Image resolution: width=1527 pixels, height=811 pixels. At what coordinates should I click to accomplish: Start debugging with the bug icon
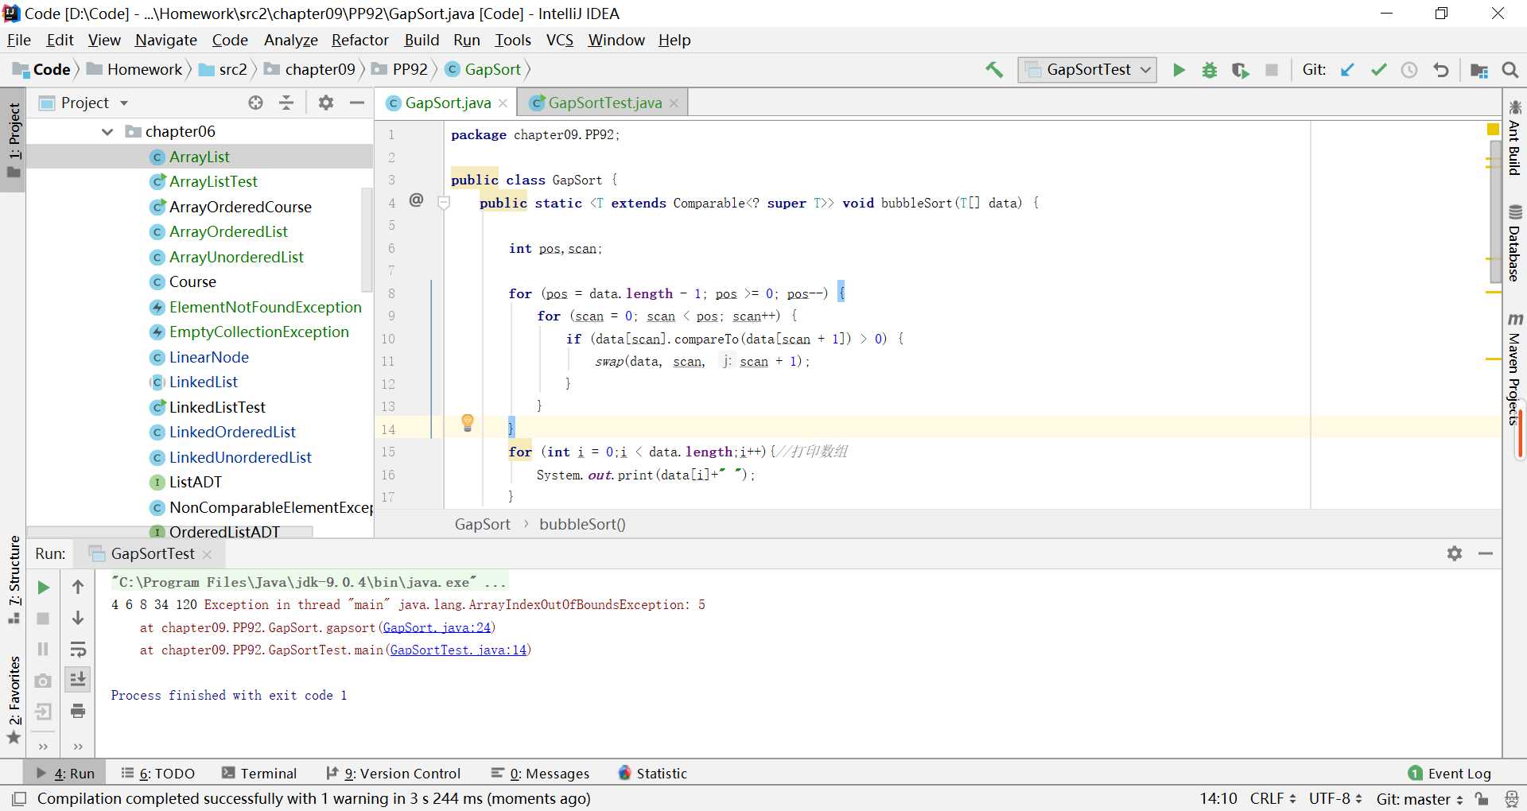(x=1209, y=70)
